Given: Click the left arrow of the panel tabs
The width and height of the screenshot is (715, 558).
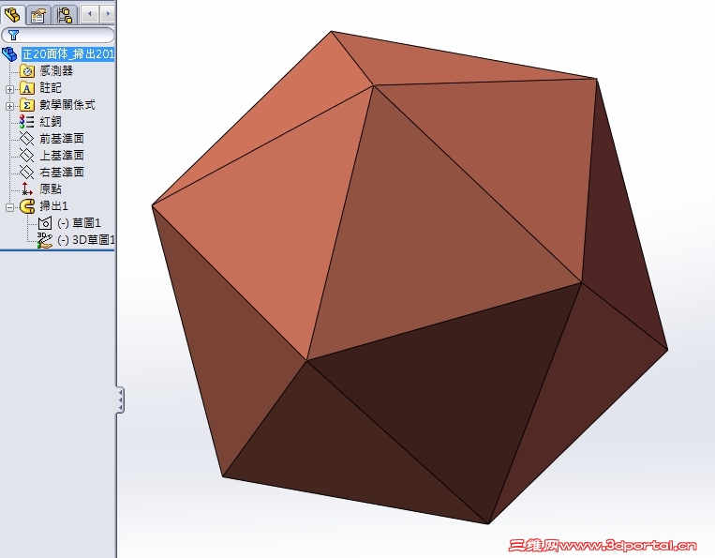Looking at the screenshot, I should (89, 14).
